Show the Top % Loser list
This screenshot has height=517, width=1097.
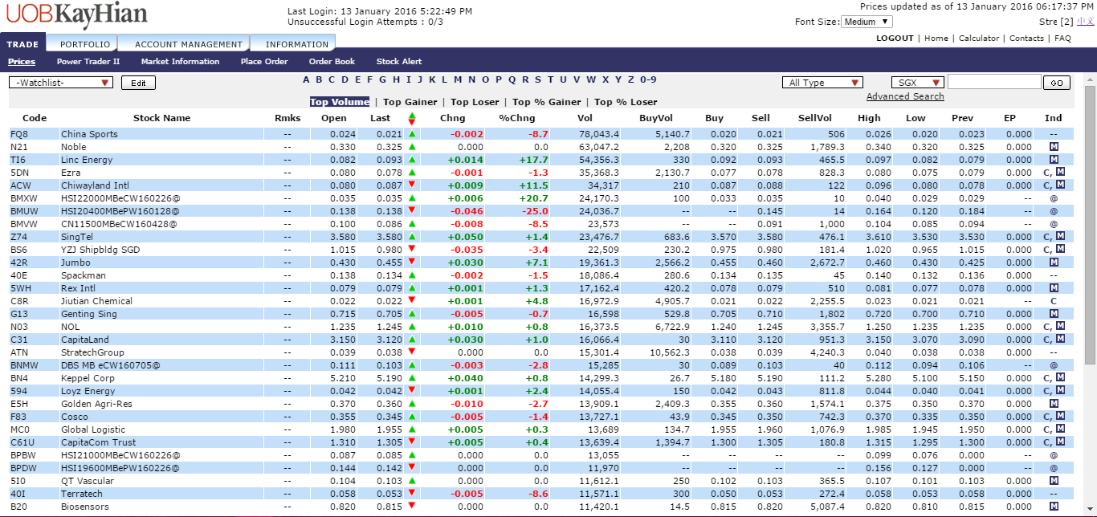point(626,102)
